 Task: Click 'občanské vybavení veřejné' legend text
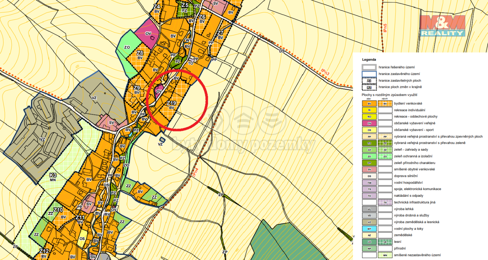414,123
